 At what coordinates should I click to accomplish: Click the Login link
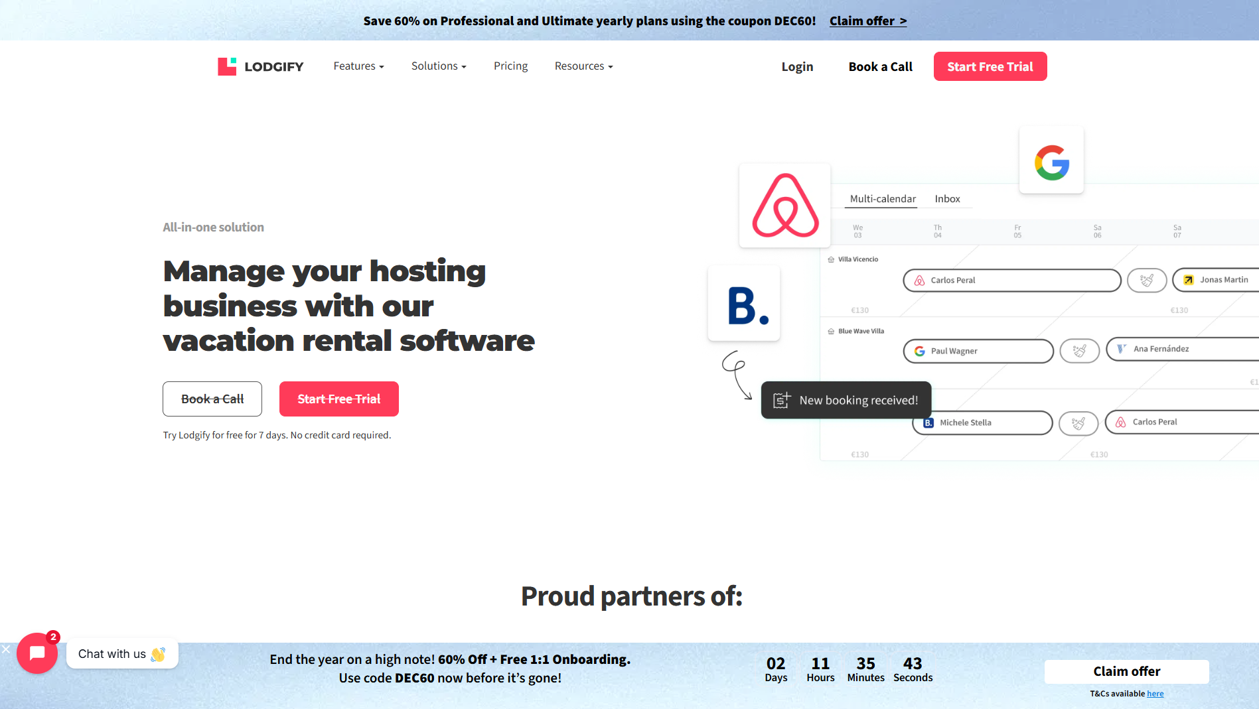pyautogui.click(x=797, y=66)
